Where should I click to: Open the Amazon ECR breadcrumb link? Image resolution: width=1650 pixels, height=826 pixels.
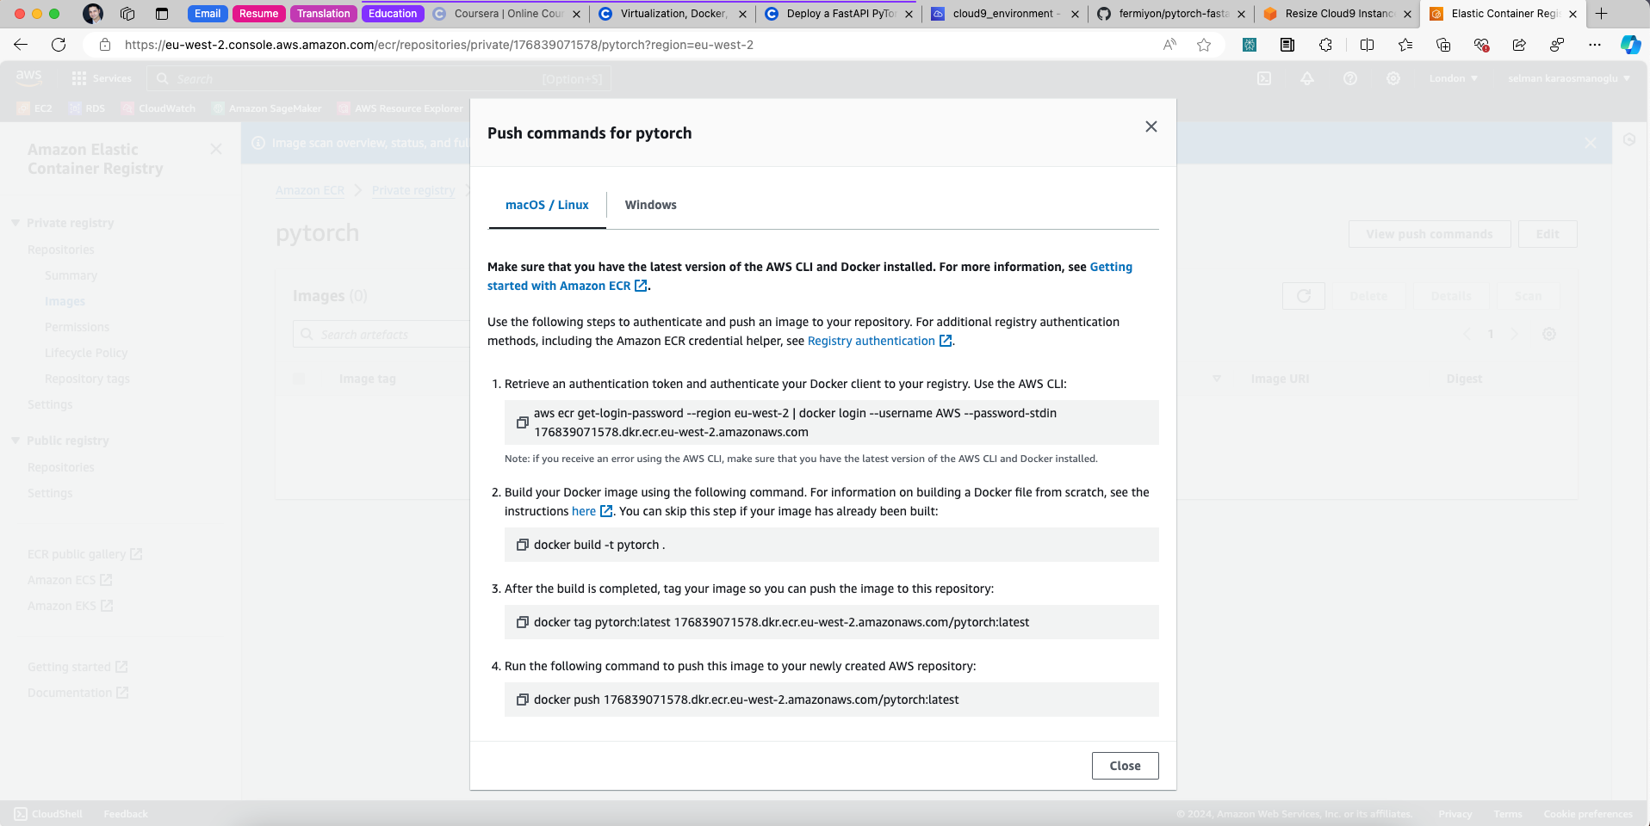[310, 190]
